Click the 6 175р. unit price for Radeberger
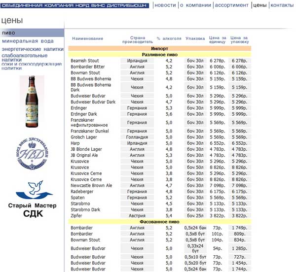296x272 pixels. click(x=217, y=192)
